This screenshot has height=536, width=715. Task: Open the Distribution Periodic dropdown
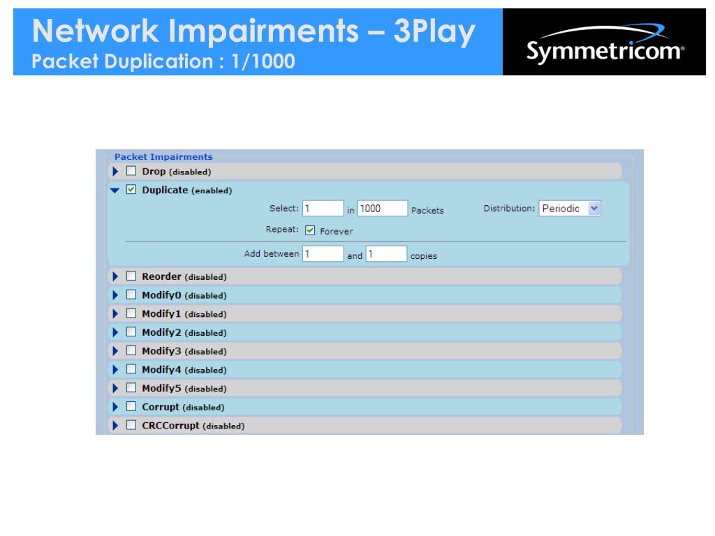(570, 208)
